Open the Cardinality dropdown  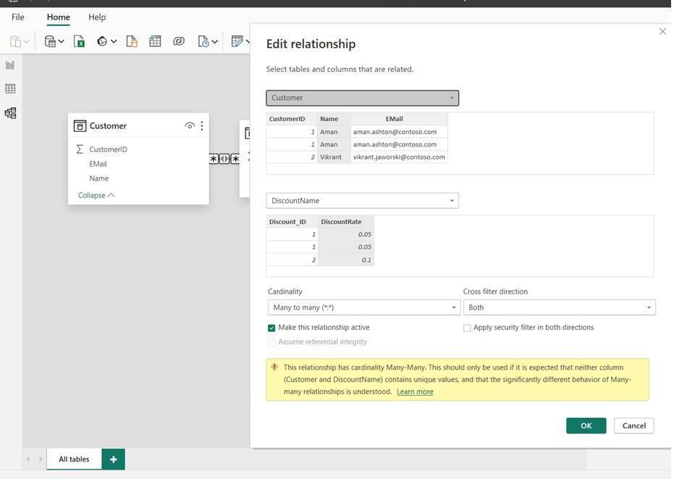pos(364,307)
